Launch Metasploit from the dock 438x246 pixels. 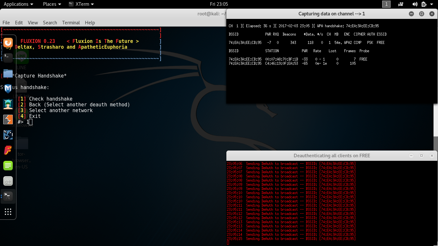(8, 89)
